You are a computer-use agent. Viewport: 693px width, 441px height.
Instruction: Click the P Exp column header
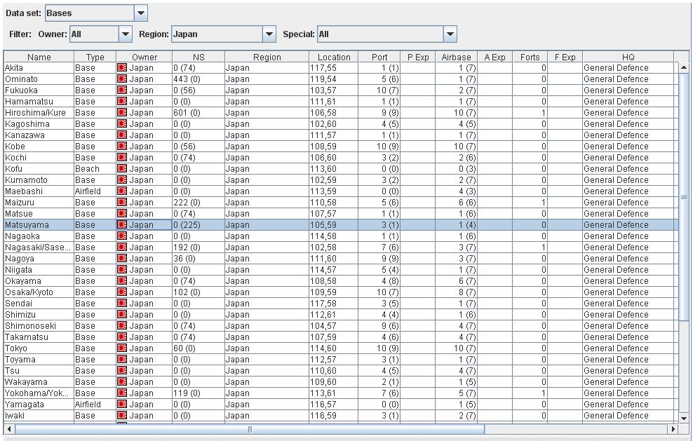417,57
